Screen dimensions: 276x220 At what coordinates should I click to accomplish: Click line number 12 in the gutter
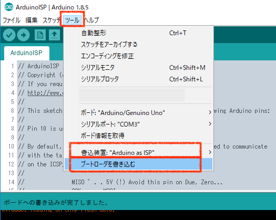11,164
